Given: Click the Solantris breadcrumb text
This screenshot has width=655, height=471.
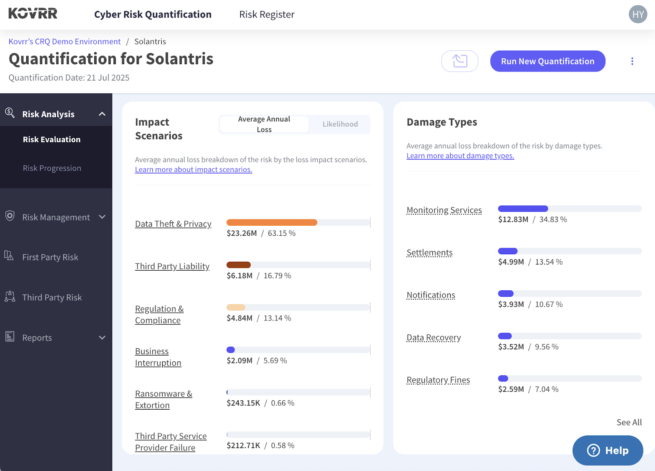Looking at the screenshot, I should (150, 41).
